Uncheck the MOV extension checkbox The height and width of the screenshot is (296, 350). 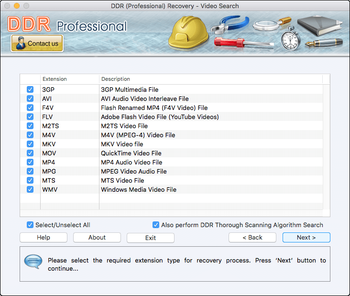(30, 153)
